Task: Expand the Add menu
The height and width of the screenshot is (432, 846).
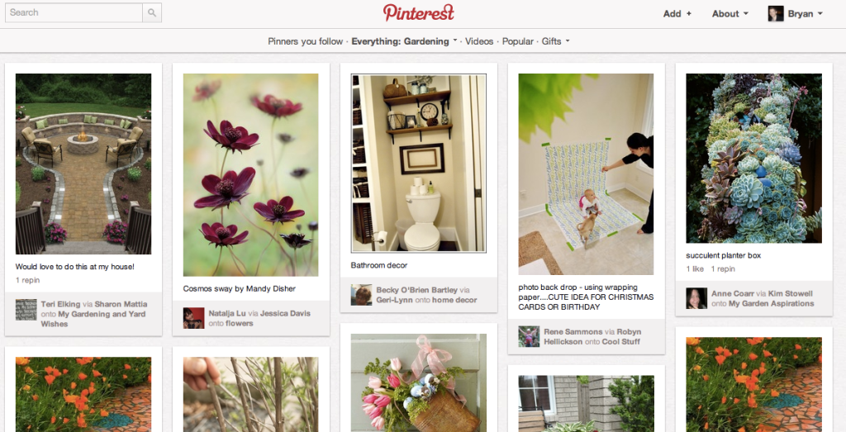Action: pos(677,14)
